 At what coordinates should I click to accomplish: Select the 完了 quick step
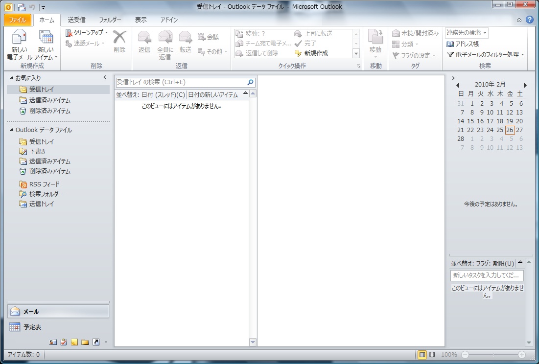[x=305, y=43]
